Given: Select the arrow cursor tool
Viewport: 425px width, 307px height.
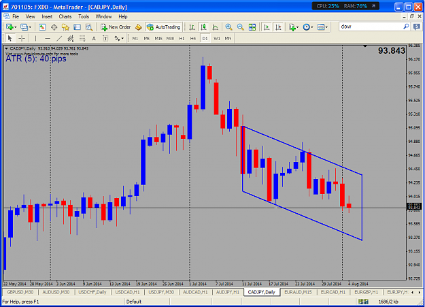Looking at the screenshot, I should tap(10, 38).
